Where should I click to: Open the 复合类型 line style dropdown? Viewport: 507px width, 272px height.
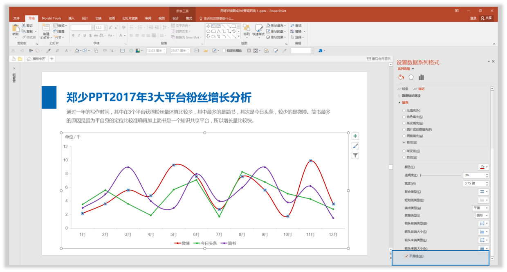484,192
